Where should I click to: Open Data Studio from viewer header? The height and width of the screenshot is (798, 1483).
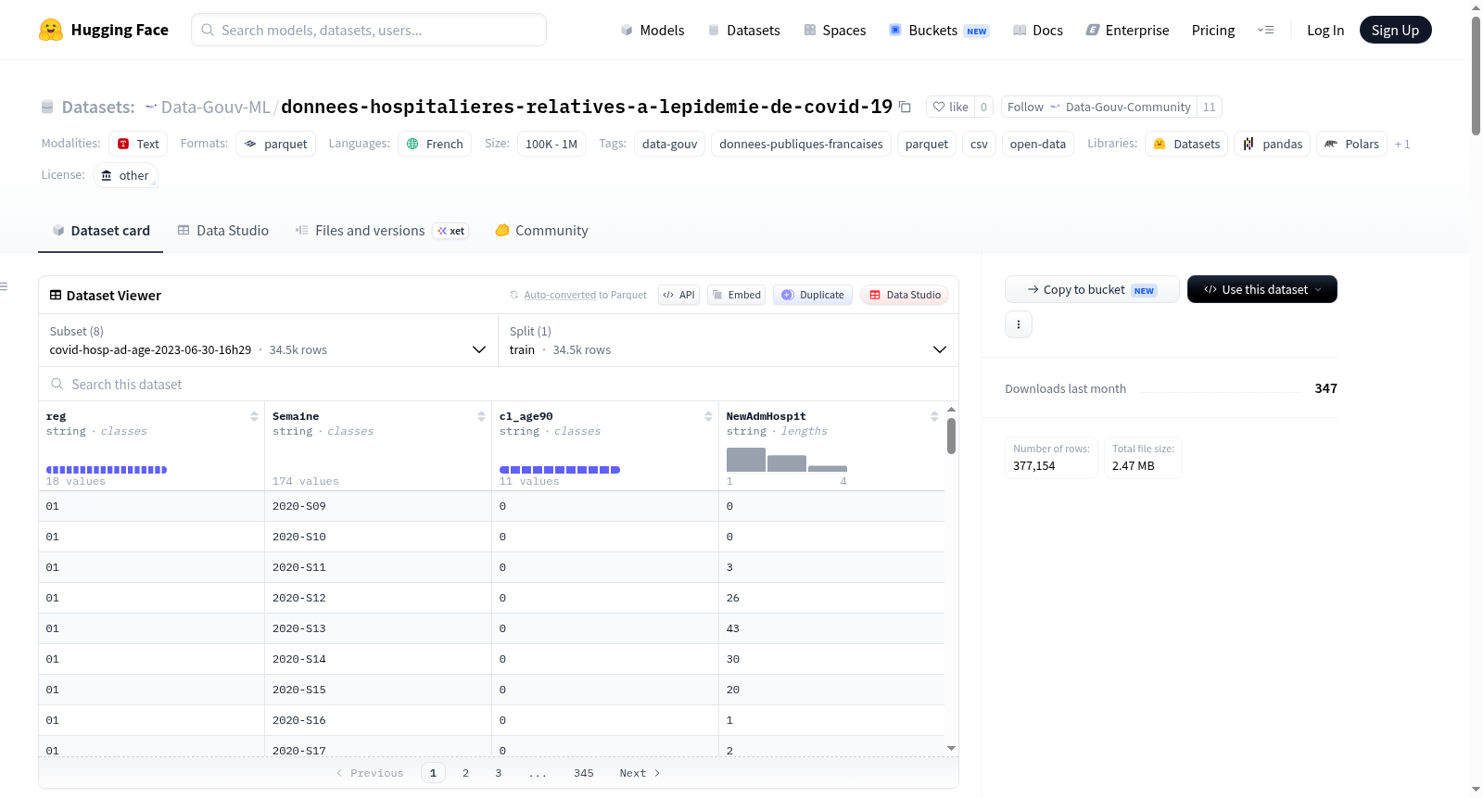(905, 295)
